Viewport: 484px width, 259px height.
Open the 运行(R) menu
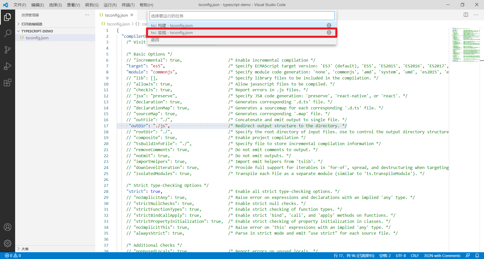point(110,5)
